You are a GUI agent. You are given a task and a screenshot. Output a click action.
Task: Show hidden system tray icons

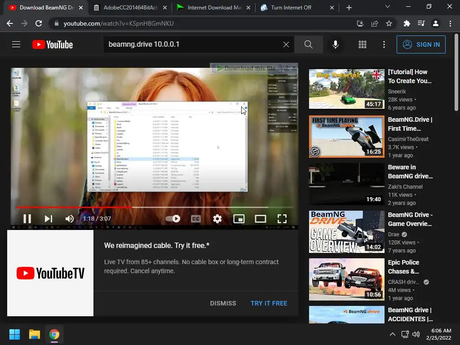(x=393, y=334)
